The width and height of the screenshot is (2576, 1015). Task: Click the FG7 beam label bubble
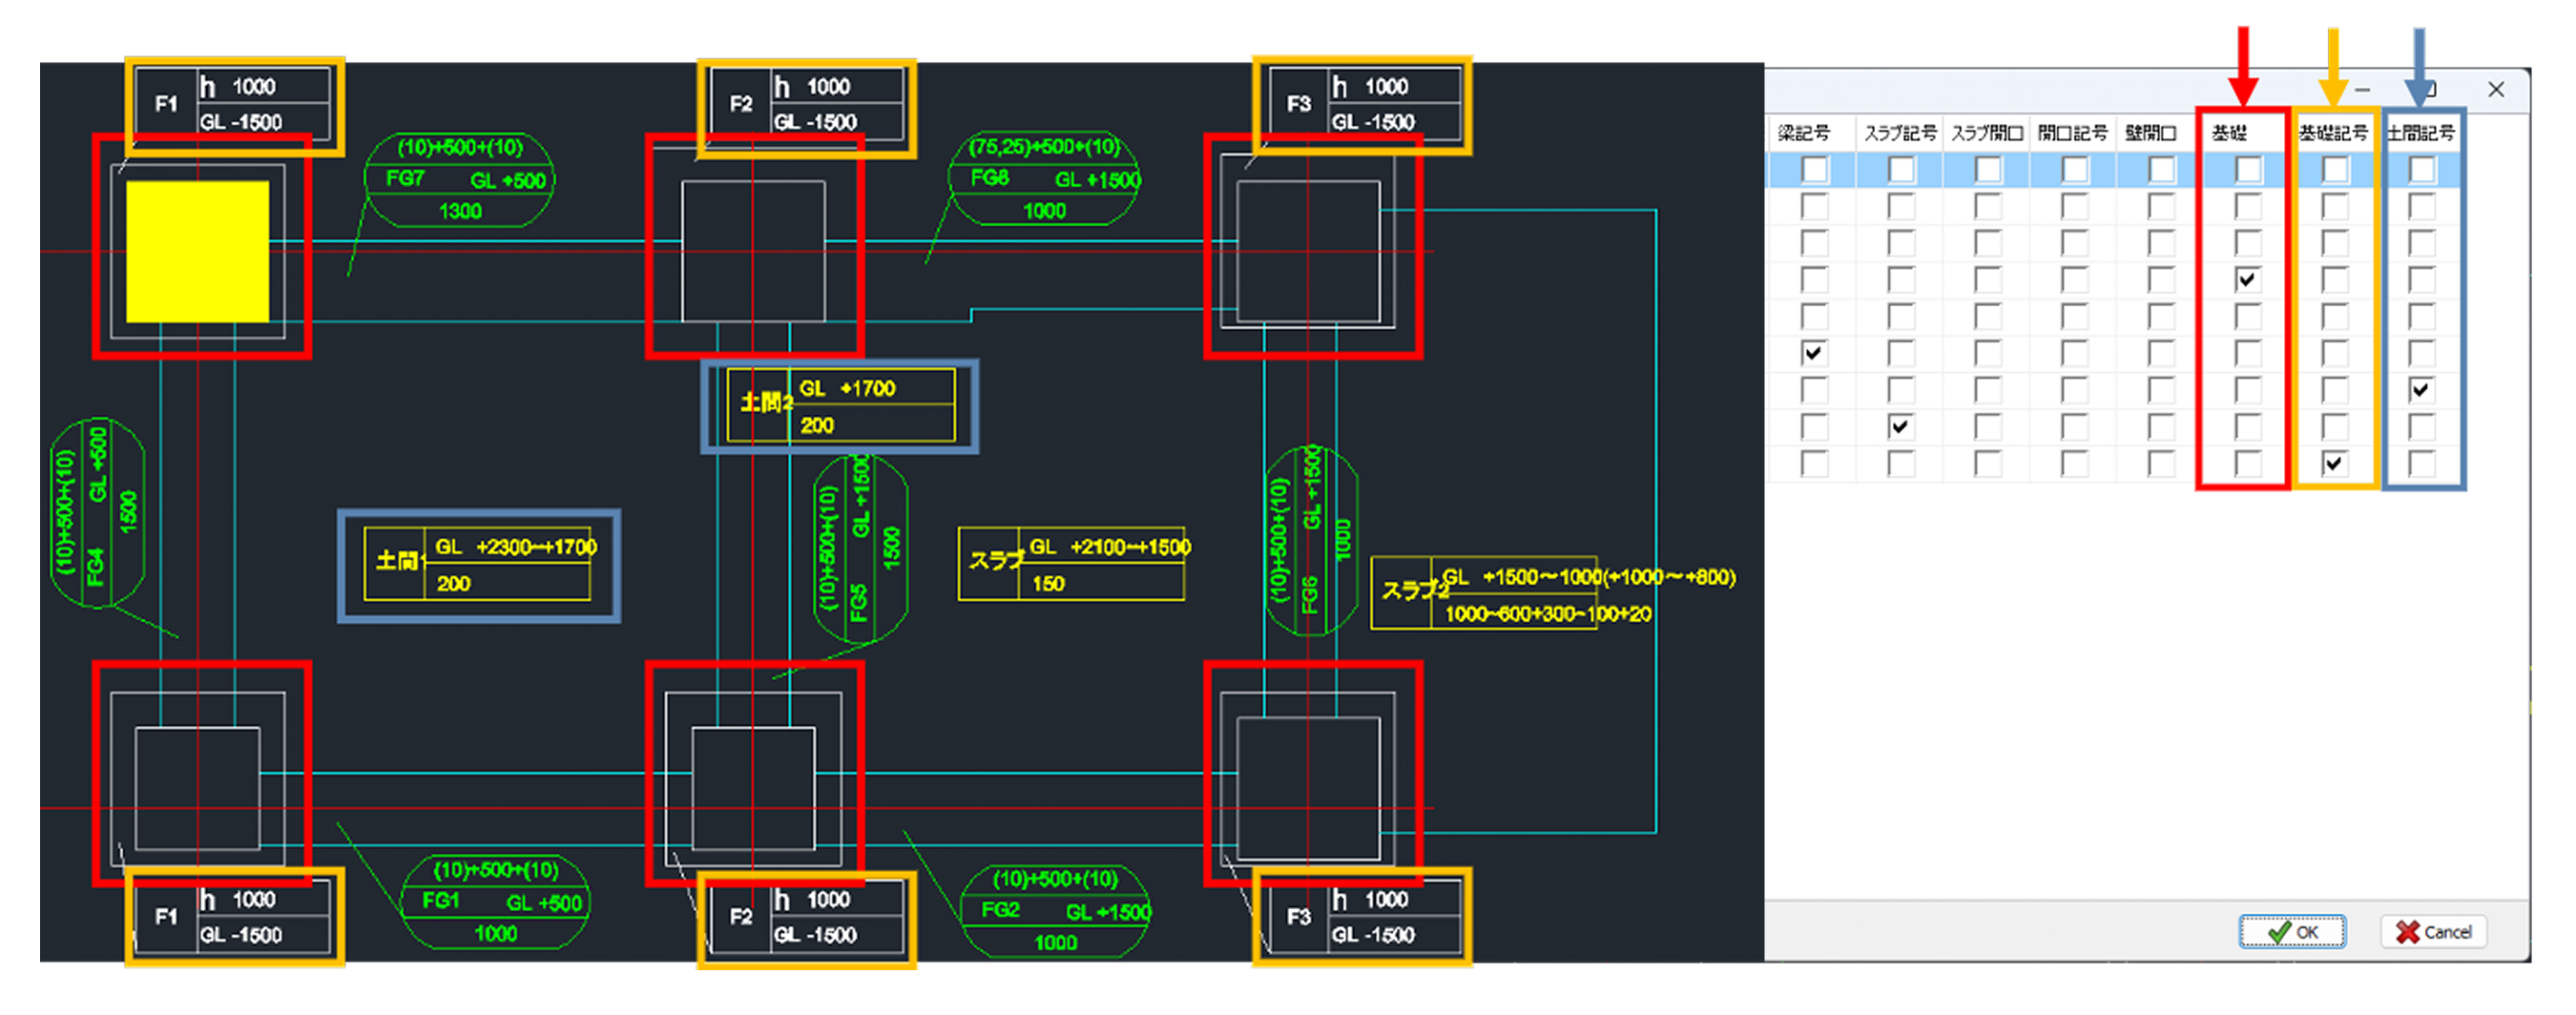[460, 180]
